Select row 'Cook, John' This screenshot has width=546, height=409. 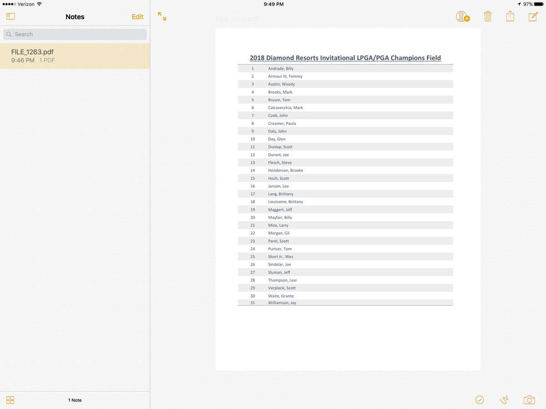tap(345, 116)
